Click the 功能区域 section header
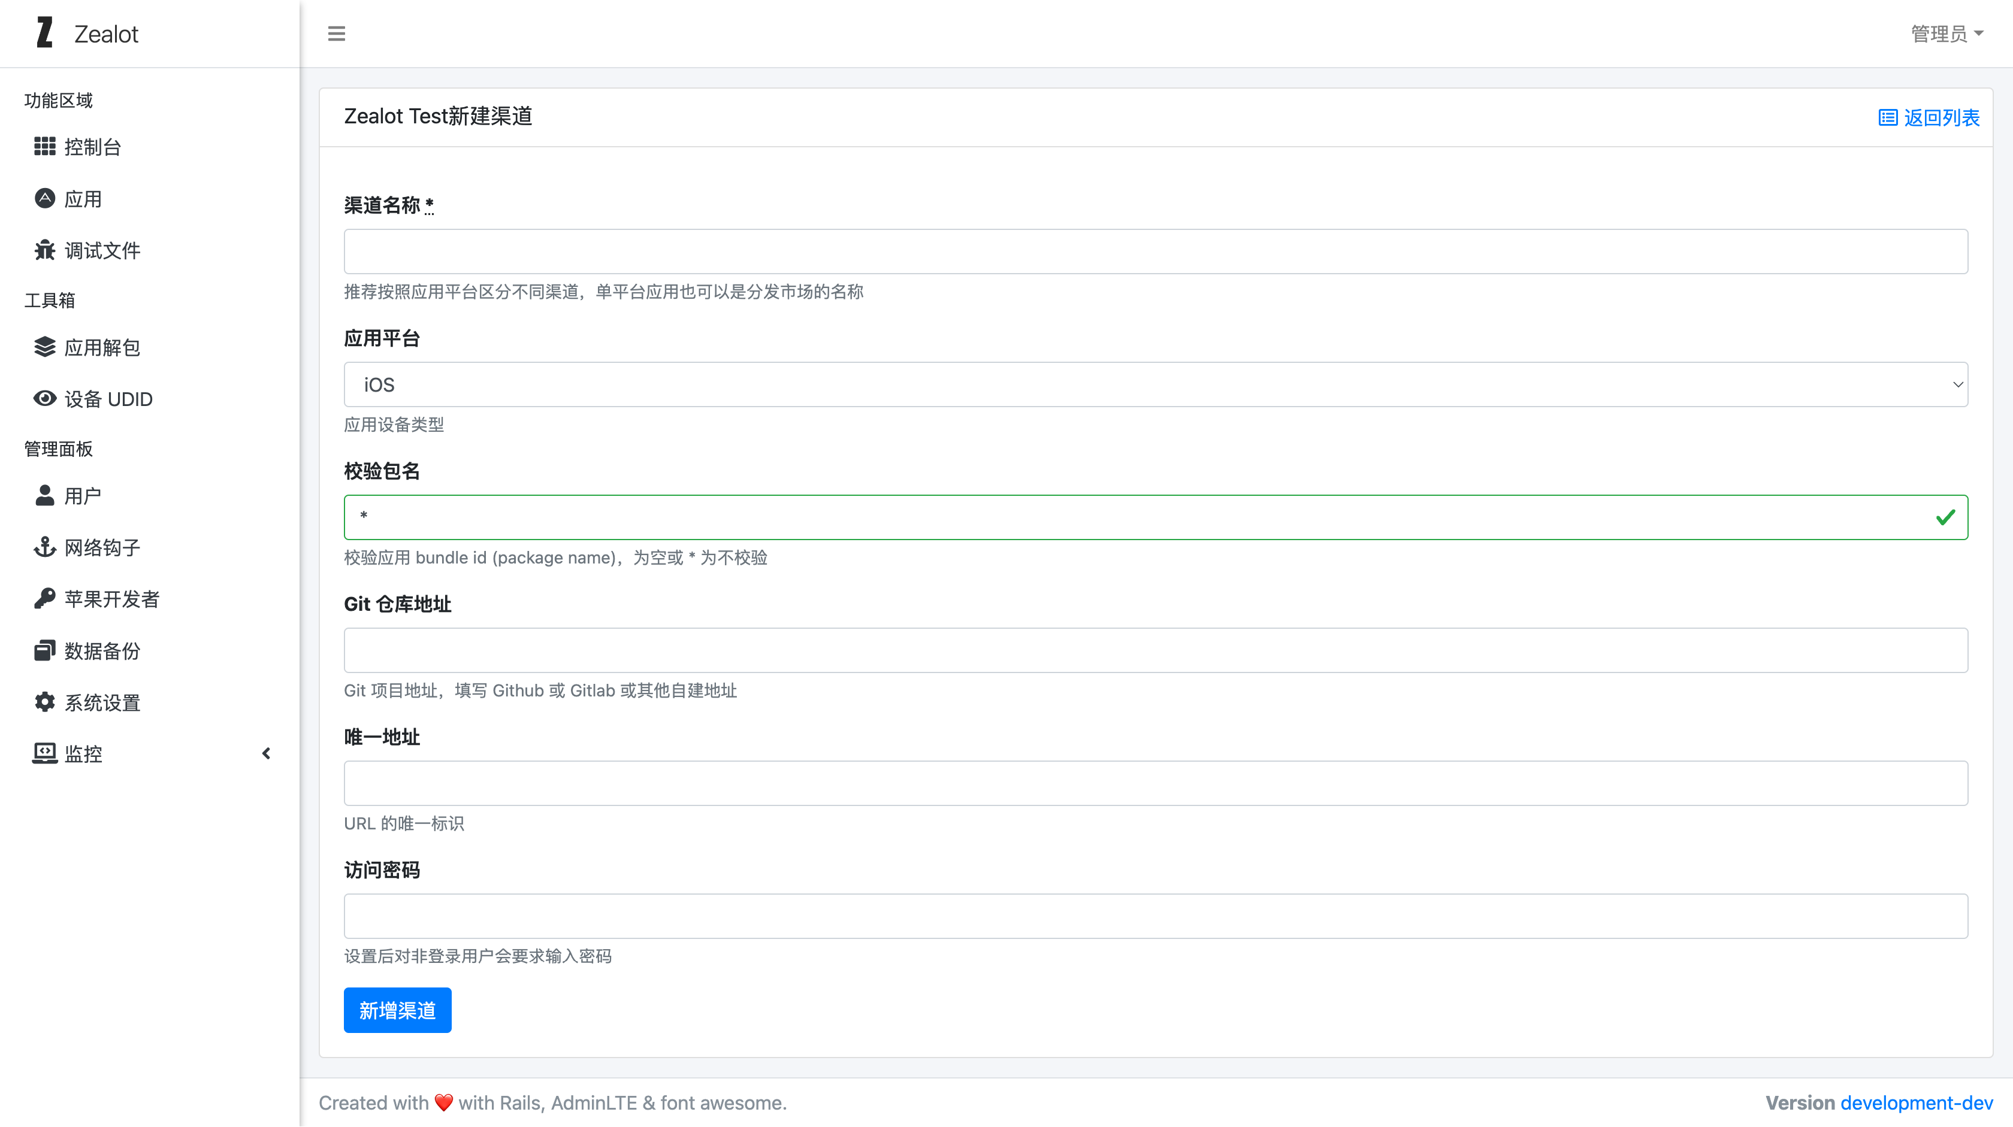 pyautogui.click(x=59, y=100)
